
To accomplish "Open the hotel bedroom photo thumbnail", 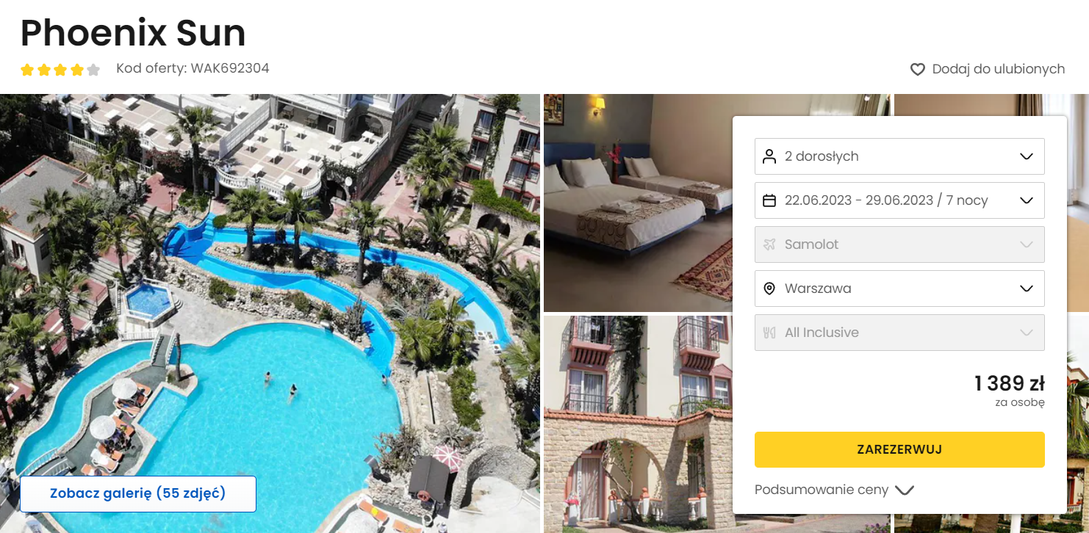I will pyautogui.click(x=638, y=203).
